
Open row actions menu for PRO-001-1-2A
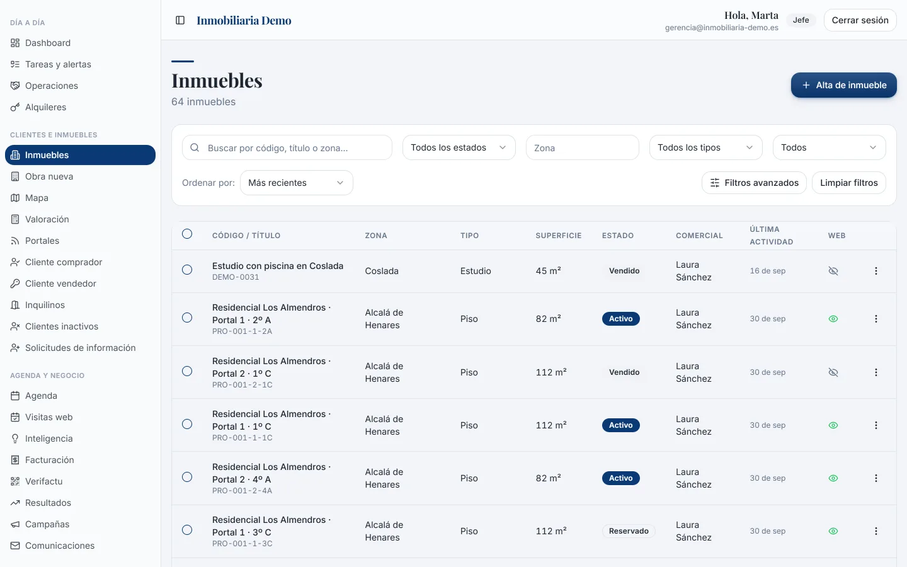[876, 319]
